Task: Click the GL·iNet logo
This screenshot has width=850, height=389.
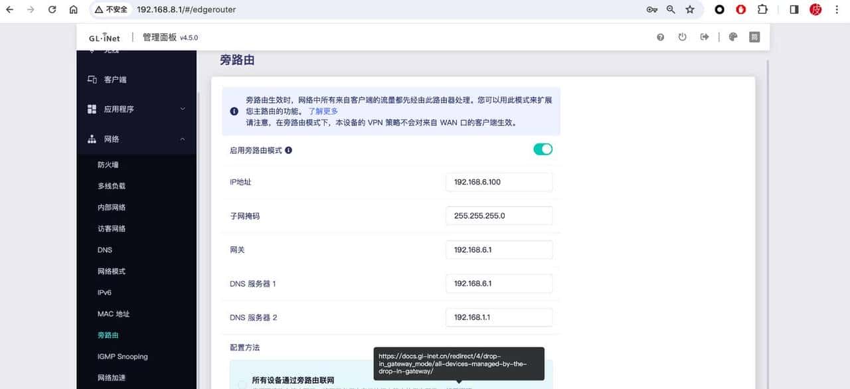Action: click(x=104, y=38)
